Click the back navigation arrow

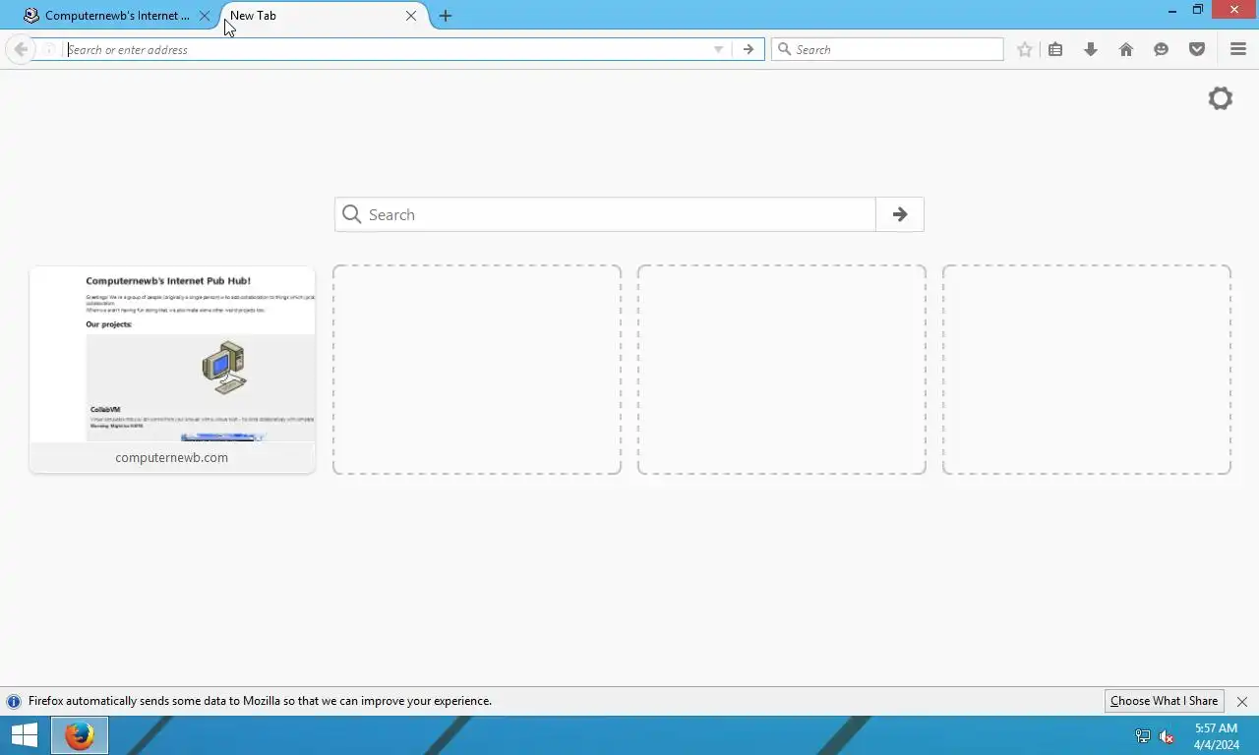tap(21, 49)
